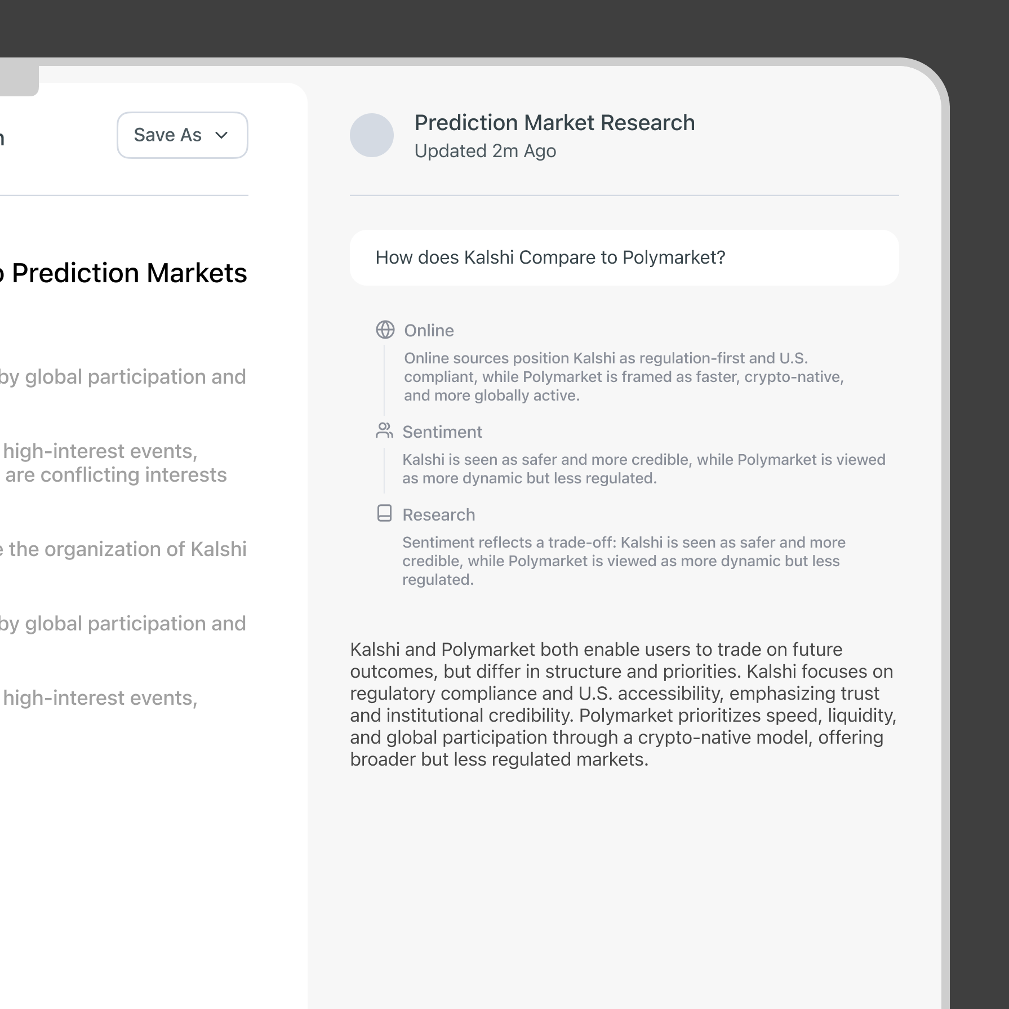
Task: Click the Sentiment summary about safer Kalshi
Action: pos(643,469)
